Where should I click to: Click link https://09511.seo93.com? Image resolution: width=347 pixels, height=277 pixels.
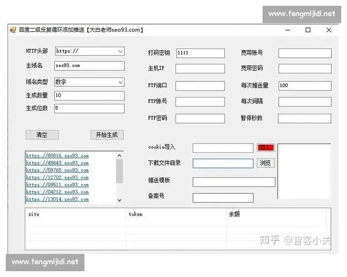[57, 185]
